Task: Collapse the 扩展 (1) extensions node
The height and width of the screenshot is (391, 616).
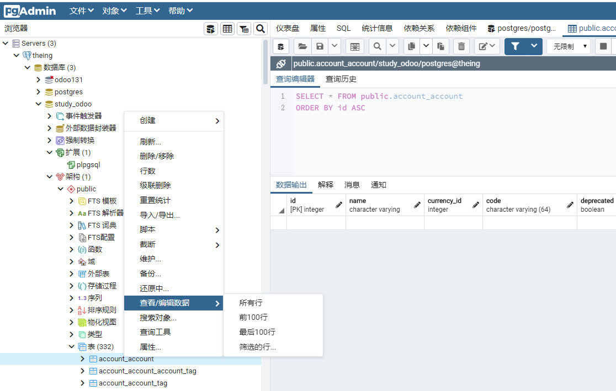Action: point(50,152)
